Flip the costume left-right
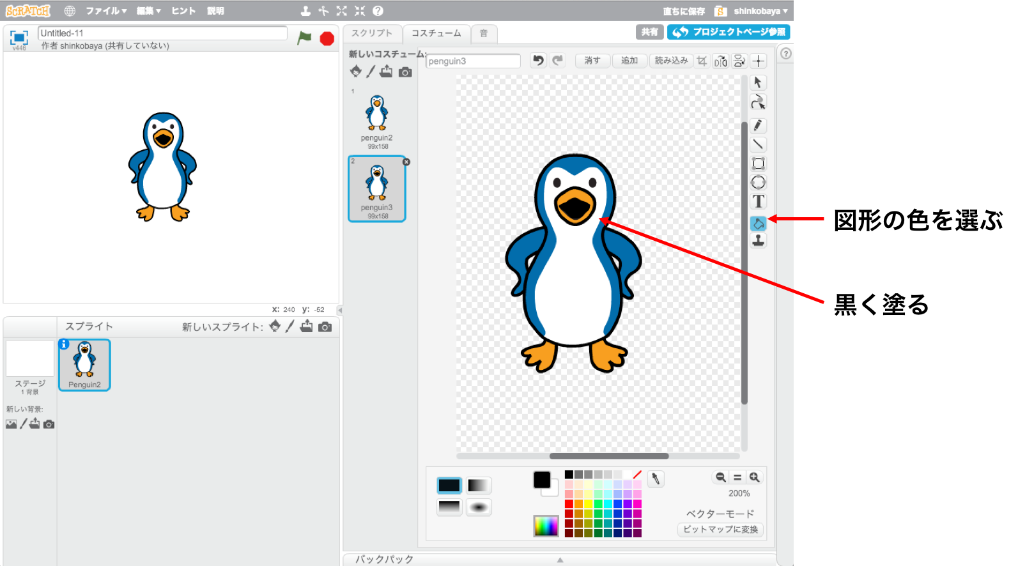Viewport: 1018px width, 566px height. coord(721,61)
